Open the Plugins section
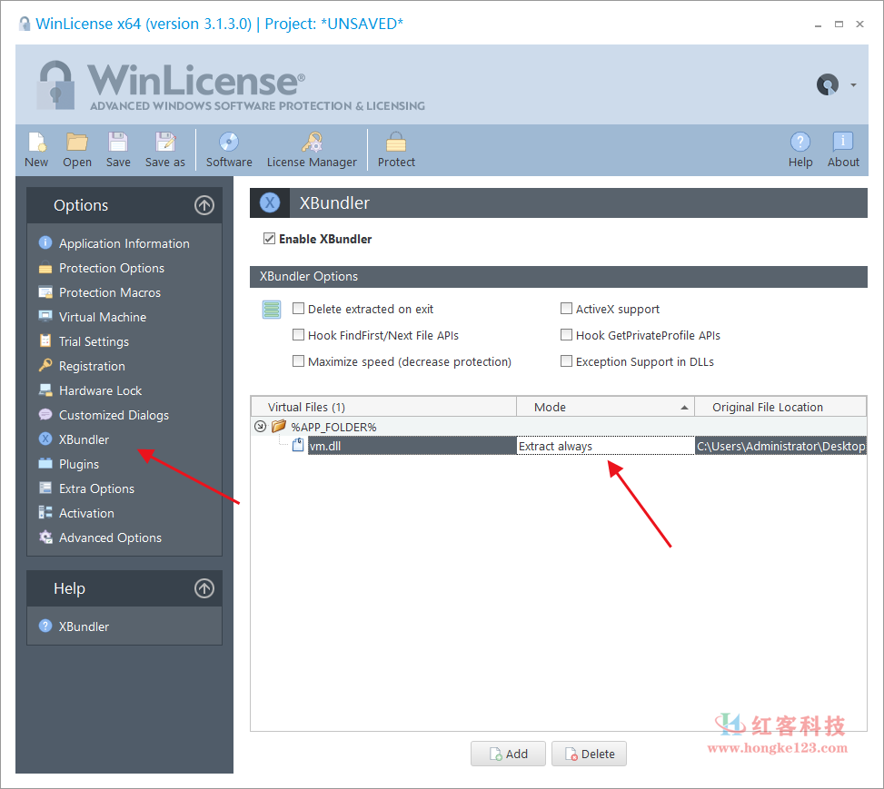884x789 pixels. click(x=79, y=464)
